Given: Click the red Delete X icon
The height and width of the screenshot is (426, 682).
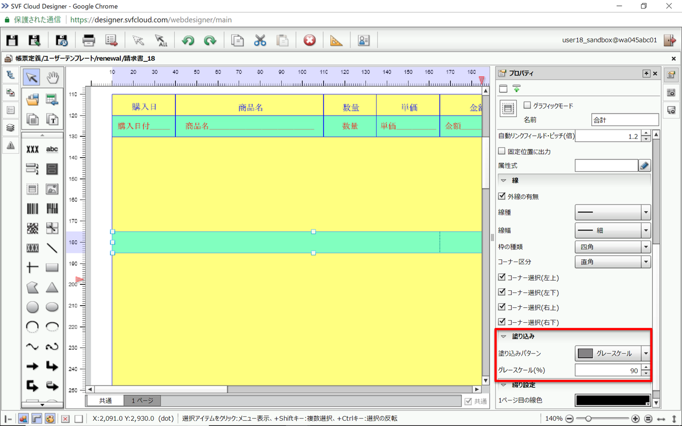Looking at the screenshot, I should (310, 40).
